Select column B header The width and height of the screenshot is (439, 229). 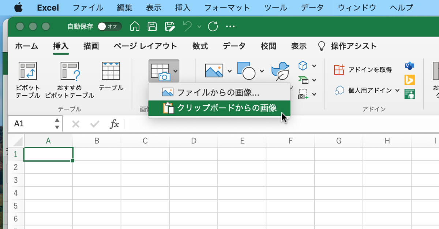pyautogui.click(x=97, y=141)
